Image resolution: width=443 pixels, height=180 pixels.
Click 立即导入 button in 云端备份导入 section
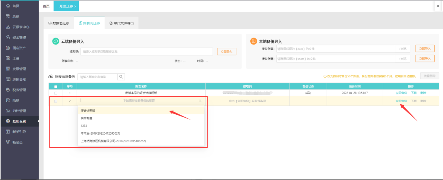(226, 51)
